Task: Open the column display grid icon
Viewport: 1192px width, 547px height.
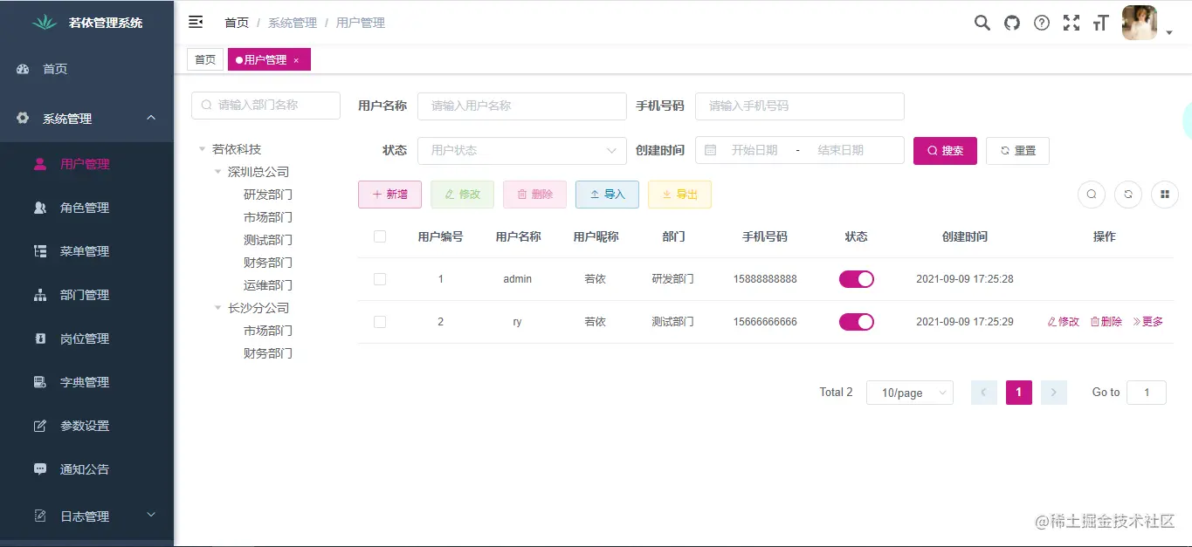Action: [1164, 195]
